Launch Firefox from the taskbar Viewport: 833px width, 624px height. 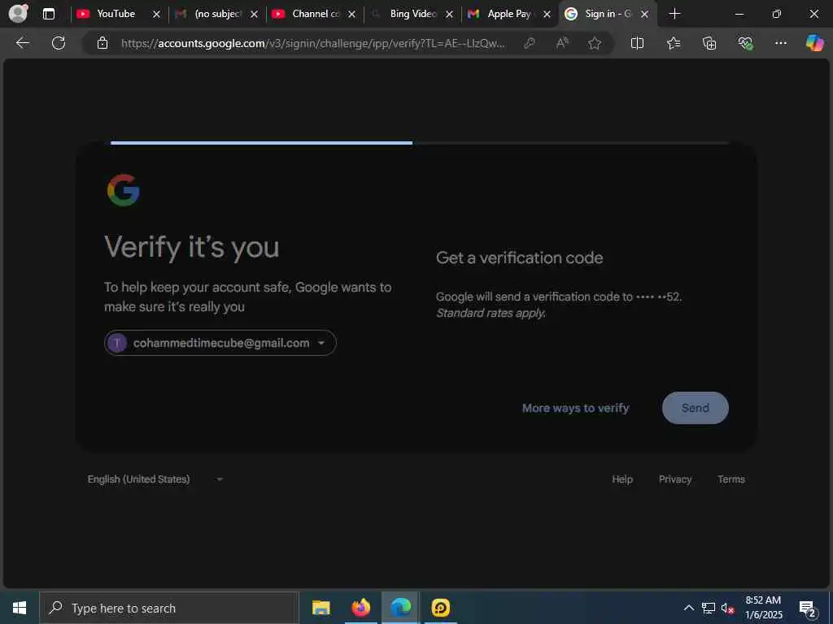point(360,608)
